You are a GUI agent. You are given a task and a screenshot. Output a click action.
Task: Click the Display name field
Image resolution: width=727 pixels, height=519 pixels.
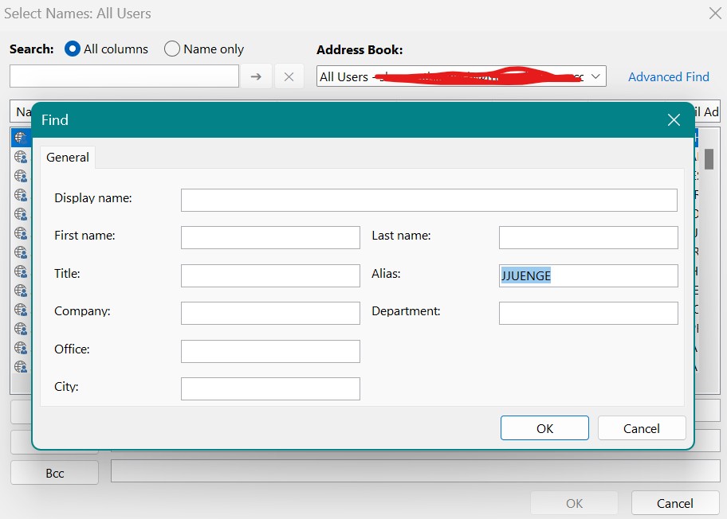pyautogui.click(x=429, y=200)
